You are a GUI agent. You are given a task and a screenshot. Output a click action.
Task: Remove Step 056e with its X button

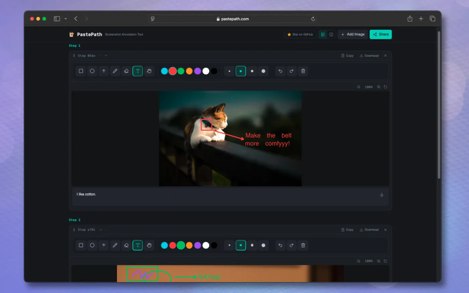[386, 56]
